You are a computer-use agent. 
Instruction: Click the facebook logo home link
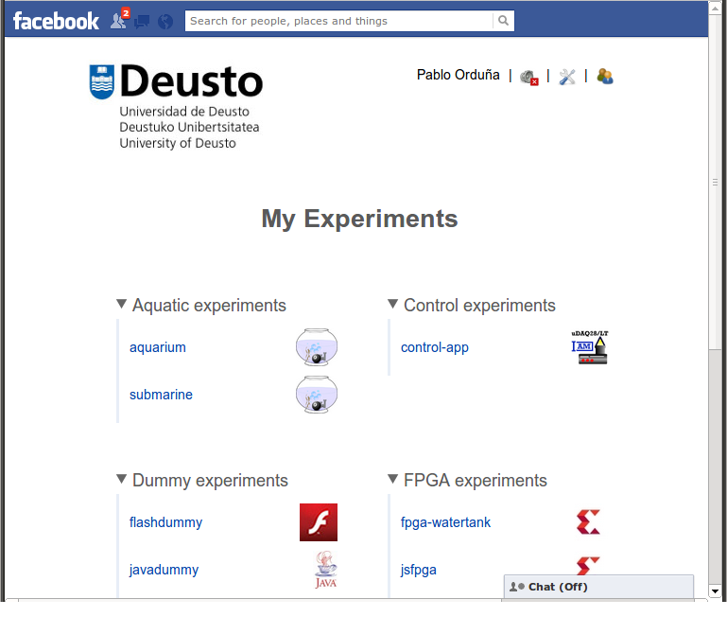[56, 21]
